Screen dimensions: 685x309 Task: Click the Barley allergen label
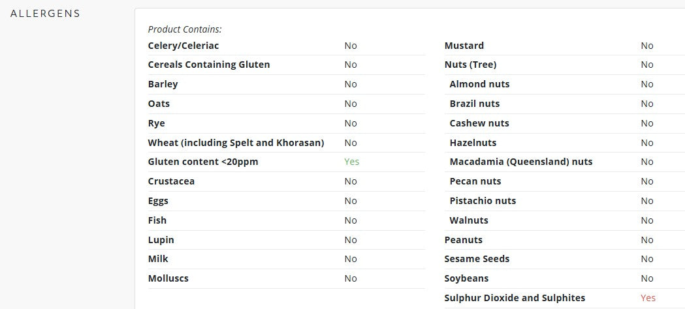pyautogui.click(x=163, y=84)
